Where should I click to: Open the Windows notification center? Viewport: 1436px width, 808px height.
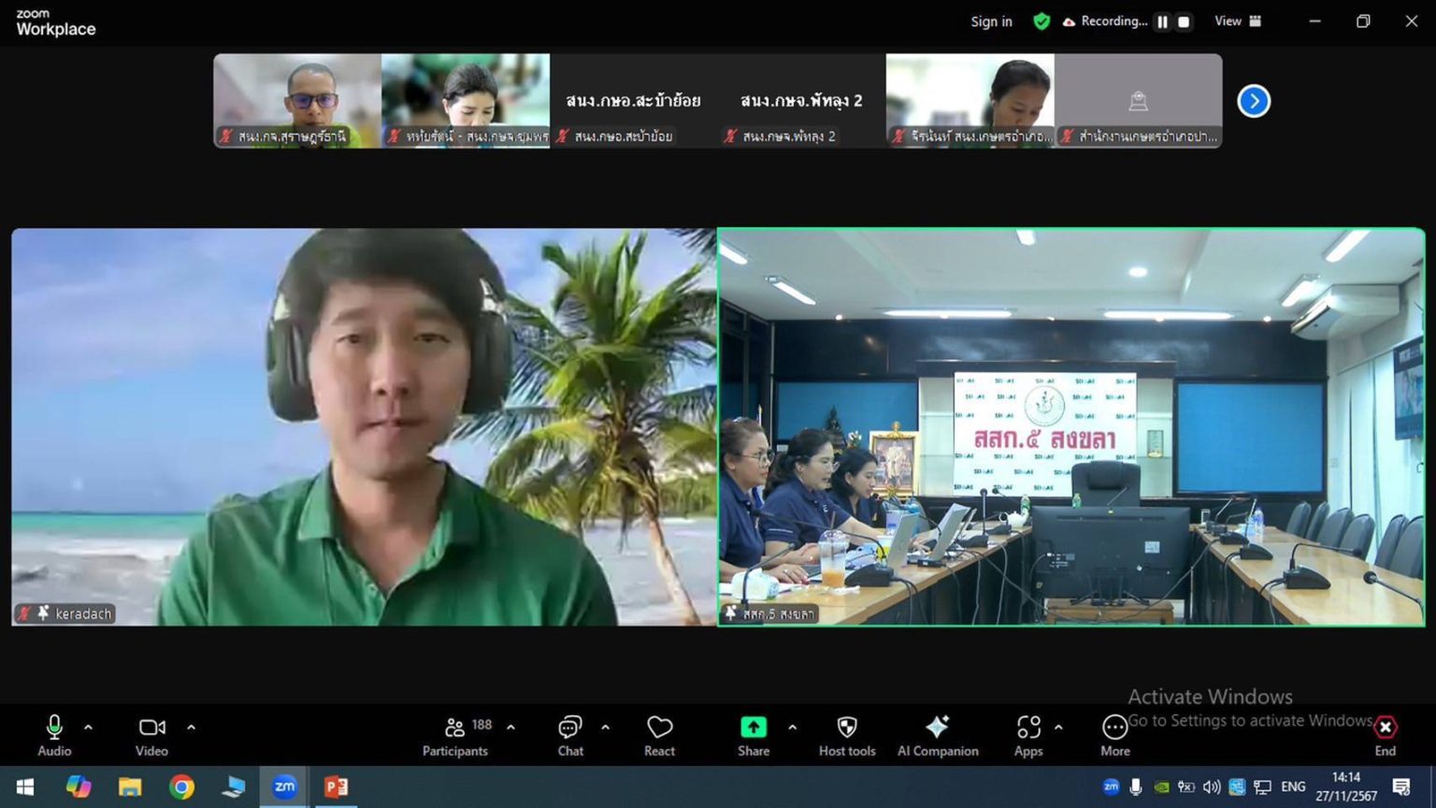(1401, 787)
